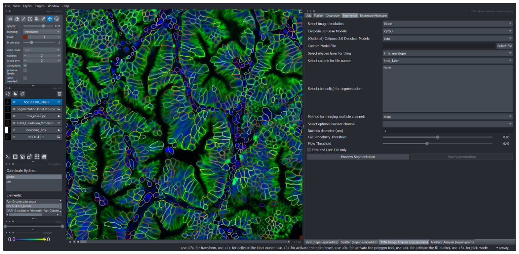
Task: Activate the transform mode tool
Action: [57, 19]
